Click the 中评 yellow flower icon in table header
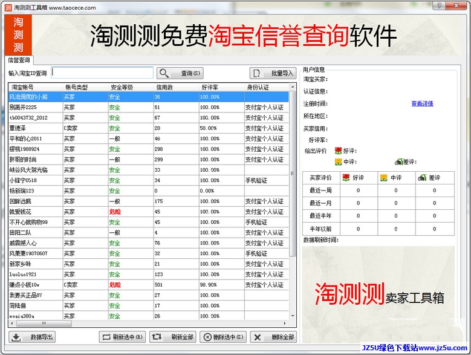The height and width of the screenshot is (355, 471). point(383,178)
